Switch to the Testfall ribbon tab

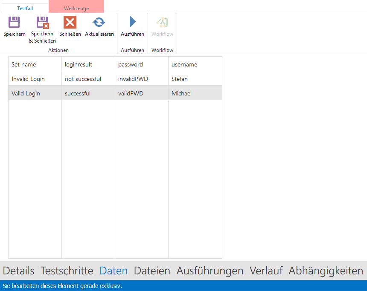click(x=25, y=8)
